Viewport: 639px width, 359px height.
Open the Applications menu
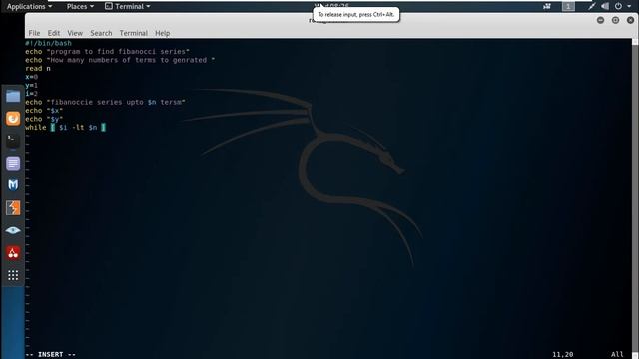coord(29,7)
